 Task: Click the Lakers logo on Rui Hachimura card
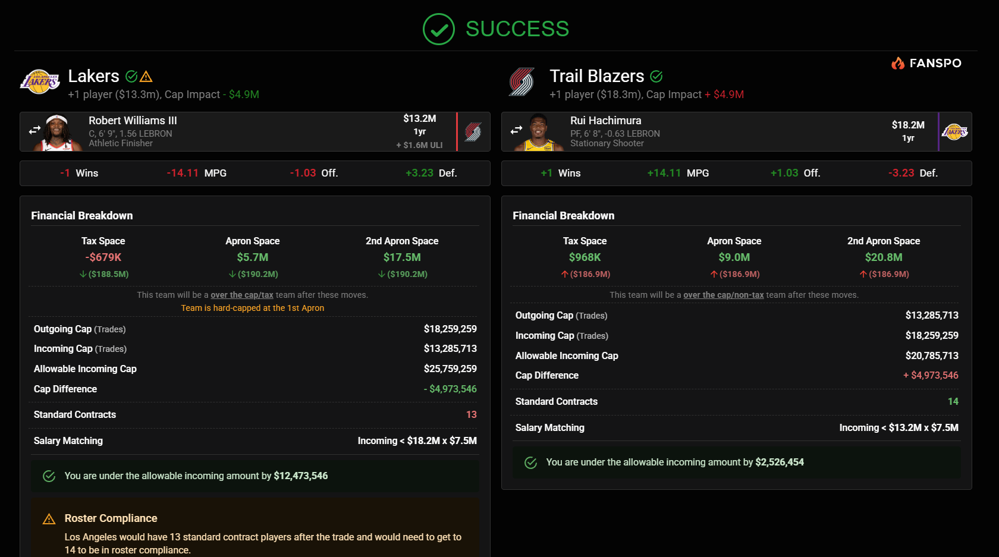(955, 132)
